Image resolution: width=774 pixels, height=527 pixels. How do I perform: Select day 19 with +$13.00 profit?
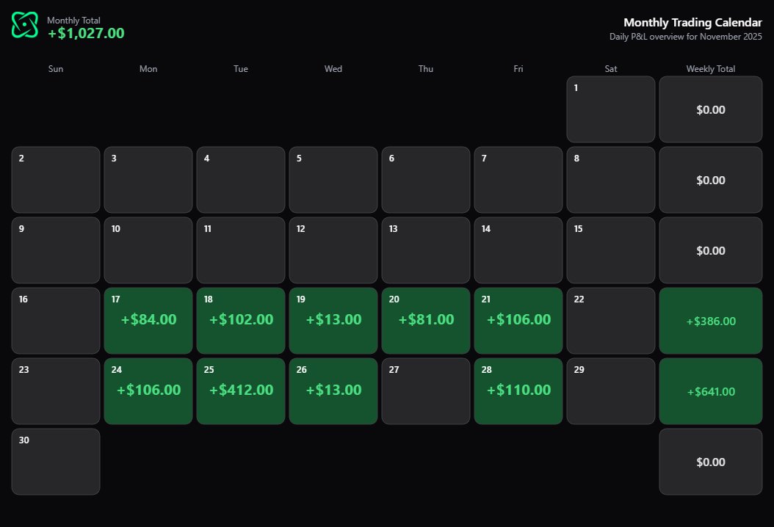[333, 321]
